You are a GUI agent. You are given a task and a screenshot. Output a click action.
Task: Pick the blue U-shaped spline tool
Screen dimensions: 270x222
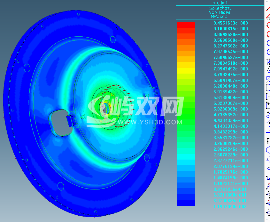tap(268, 178)
